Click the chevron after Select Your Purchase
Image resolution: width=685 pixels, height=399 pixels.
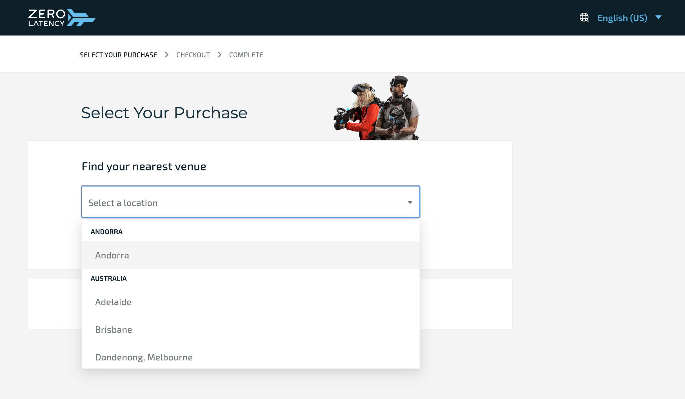pos(167,55)
